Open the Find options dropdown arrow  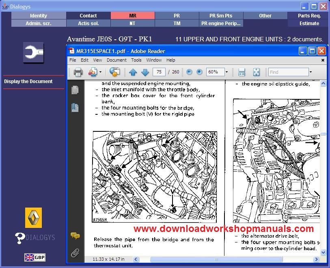311,72
